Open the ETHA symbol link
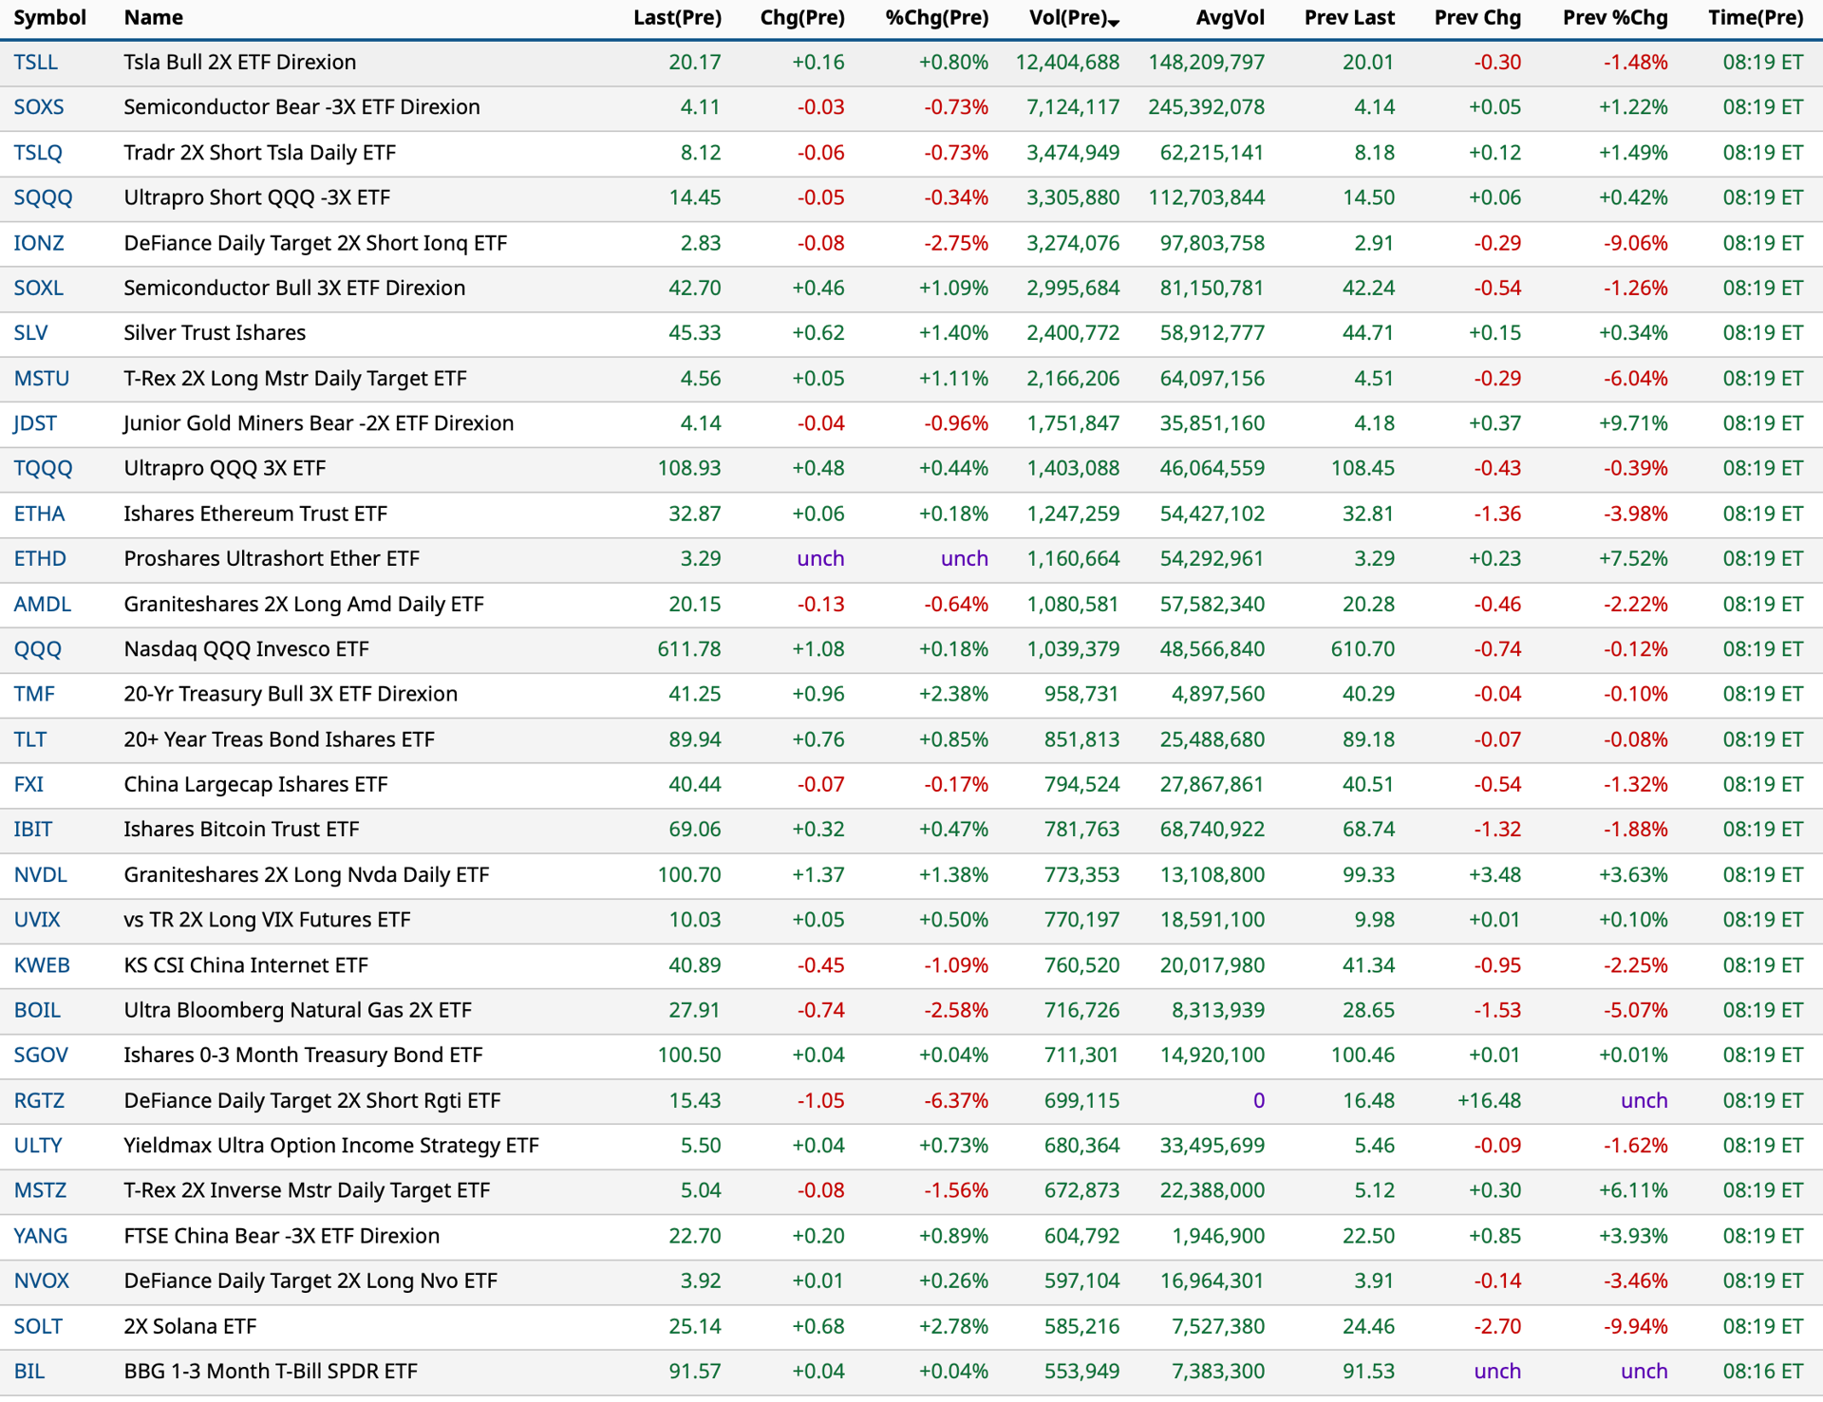Image resolution: width=1823 pixels, height=1402 pixels. [x=39, y=514]
